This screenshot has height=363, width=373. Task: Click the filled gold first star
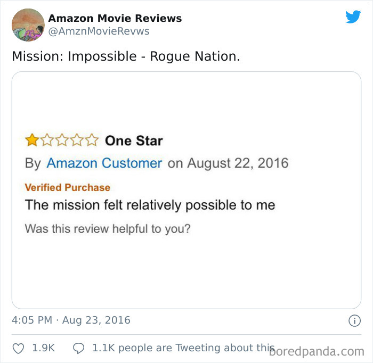click(x=32, y=140)
